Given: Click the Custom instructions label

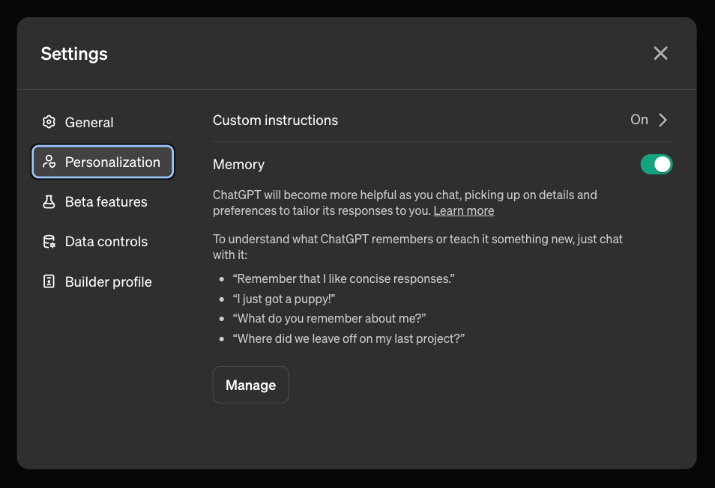Looking at the screenshot, I should 275,121.
